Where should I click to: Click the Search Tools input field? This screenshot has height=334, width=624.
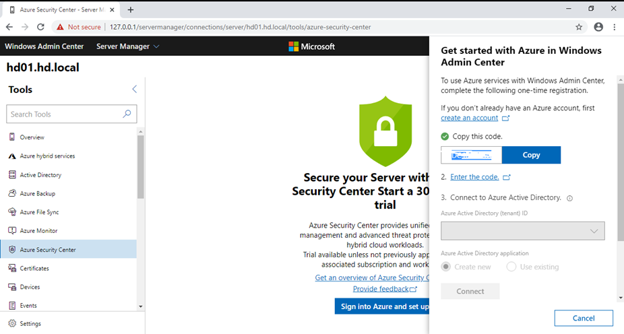(71, 114)
